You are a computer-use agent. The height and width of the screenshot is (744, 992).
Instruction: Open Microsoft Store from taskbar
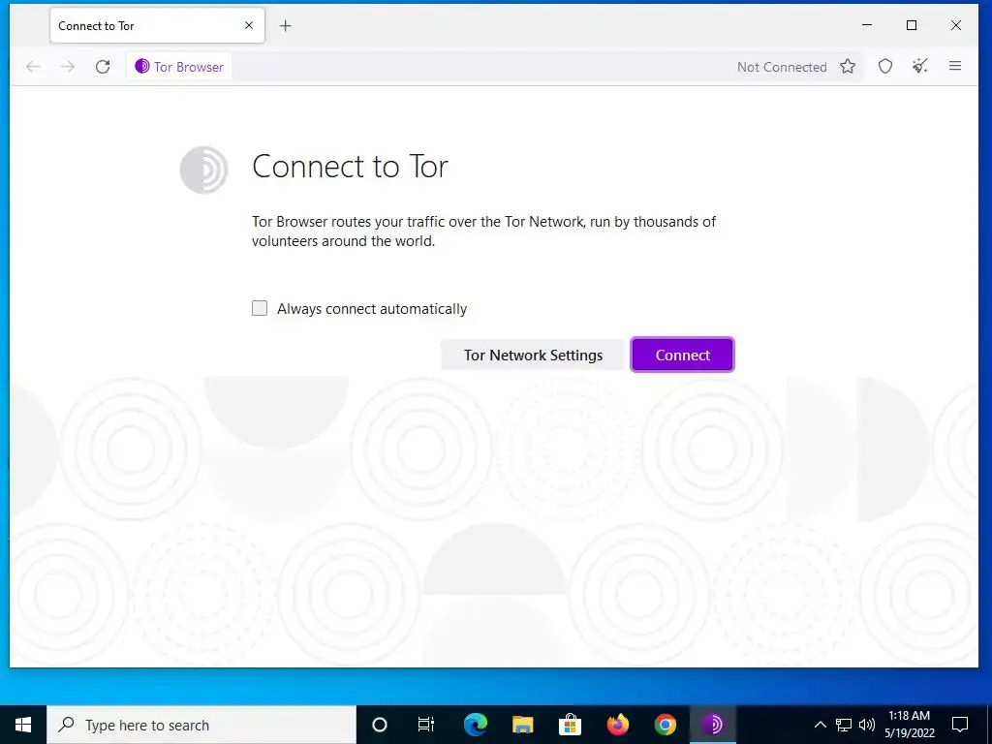tap(570, 725)
